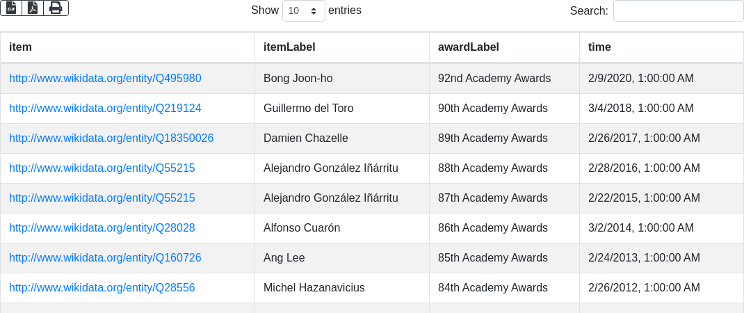
Task: Click the CSV export icon
Action: point(11,8)
